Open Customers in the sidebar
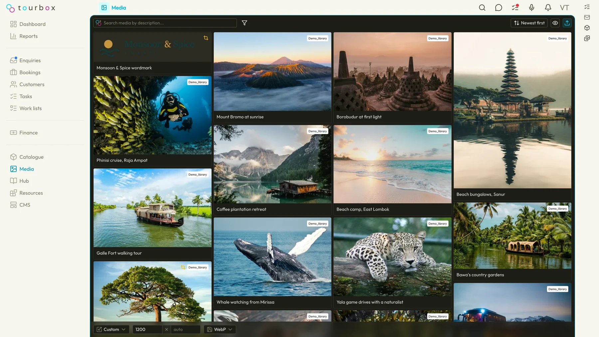 [27, 84]
